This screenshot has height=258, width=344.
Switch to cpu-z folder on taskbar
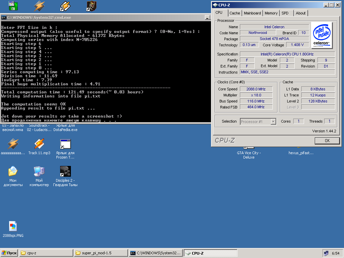pyautogui.click(x=46, y=253)
